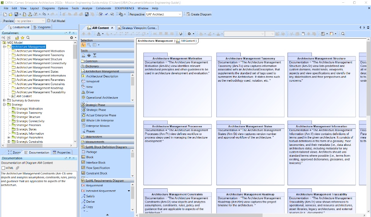Open the Containment panel gear options

point(72,38)
